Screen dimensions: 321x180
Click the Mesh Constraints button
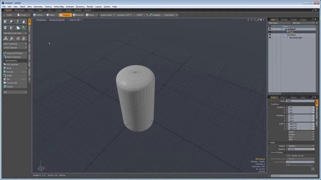pos(15,57)
